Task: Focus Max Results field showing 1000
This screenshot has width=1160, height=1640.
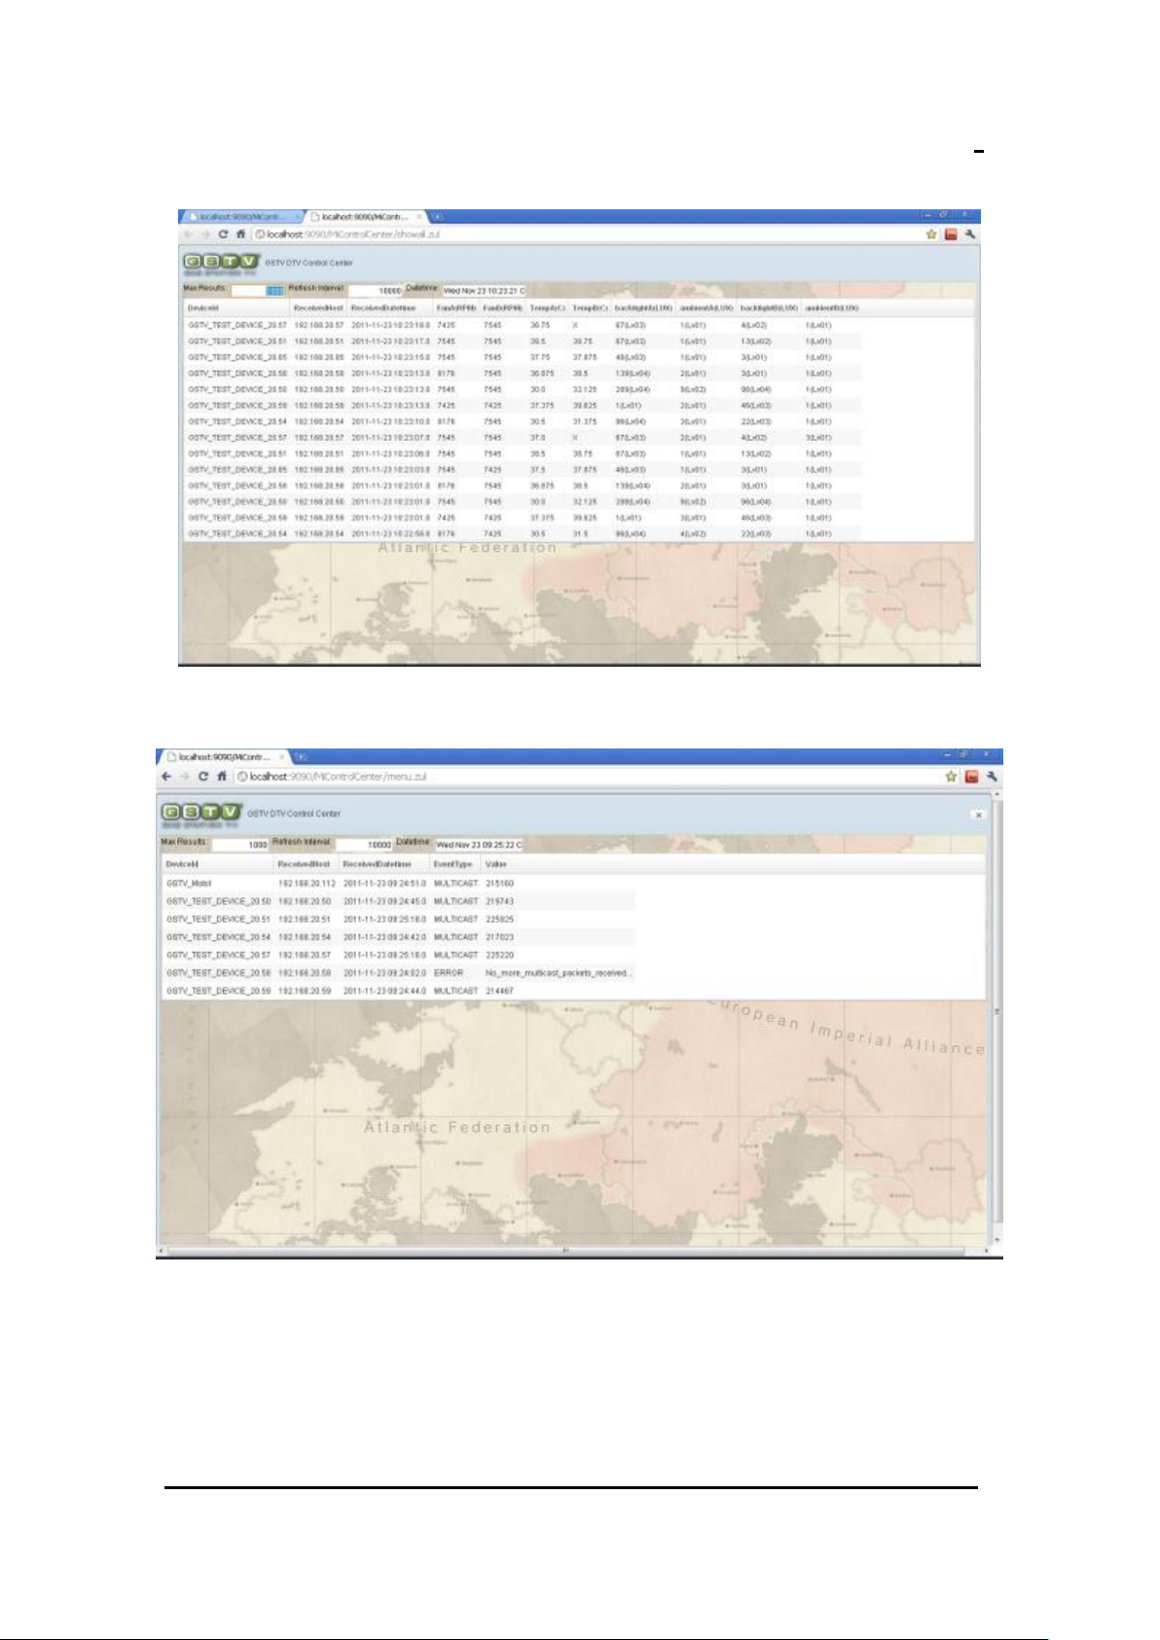Action: (x=239, y=844)
